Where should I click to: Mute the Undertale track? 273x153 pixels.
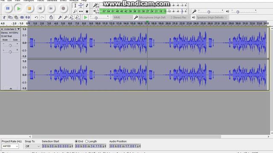pyautogui.click(x=5, y=40)
